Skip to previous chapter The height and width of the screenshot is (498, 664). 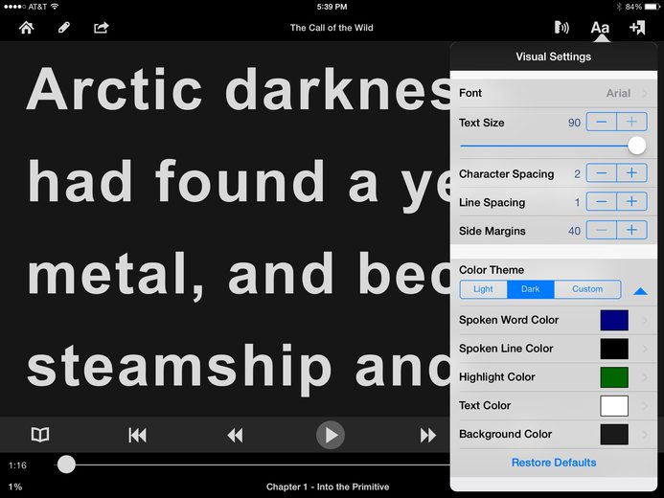pyautogui.click(x=137, y=435)
